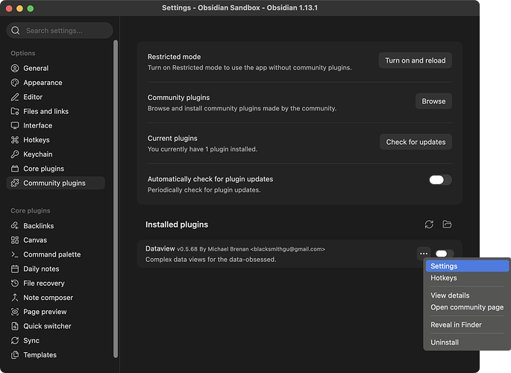Viewport: 511px width, 373px height.
Task: Click the Community plugins puzzle icon
Action: point(15,183)
